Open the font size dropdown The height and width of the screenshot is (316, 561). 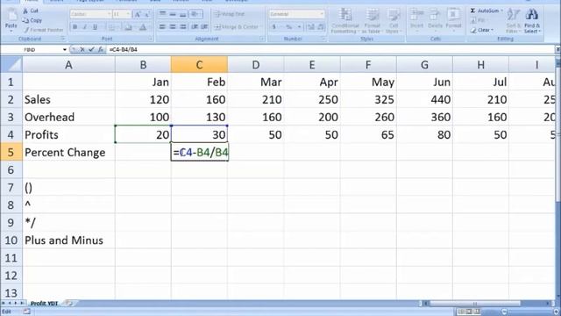point(128,14)
